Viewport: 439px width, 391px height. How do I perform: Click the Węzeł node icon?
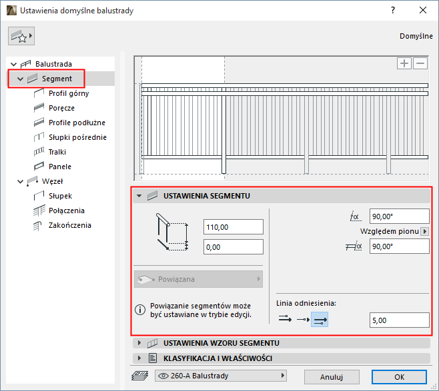click(x=32, y=181)
